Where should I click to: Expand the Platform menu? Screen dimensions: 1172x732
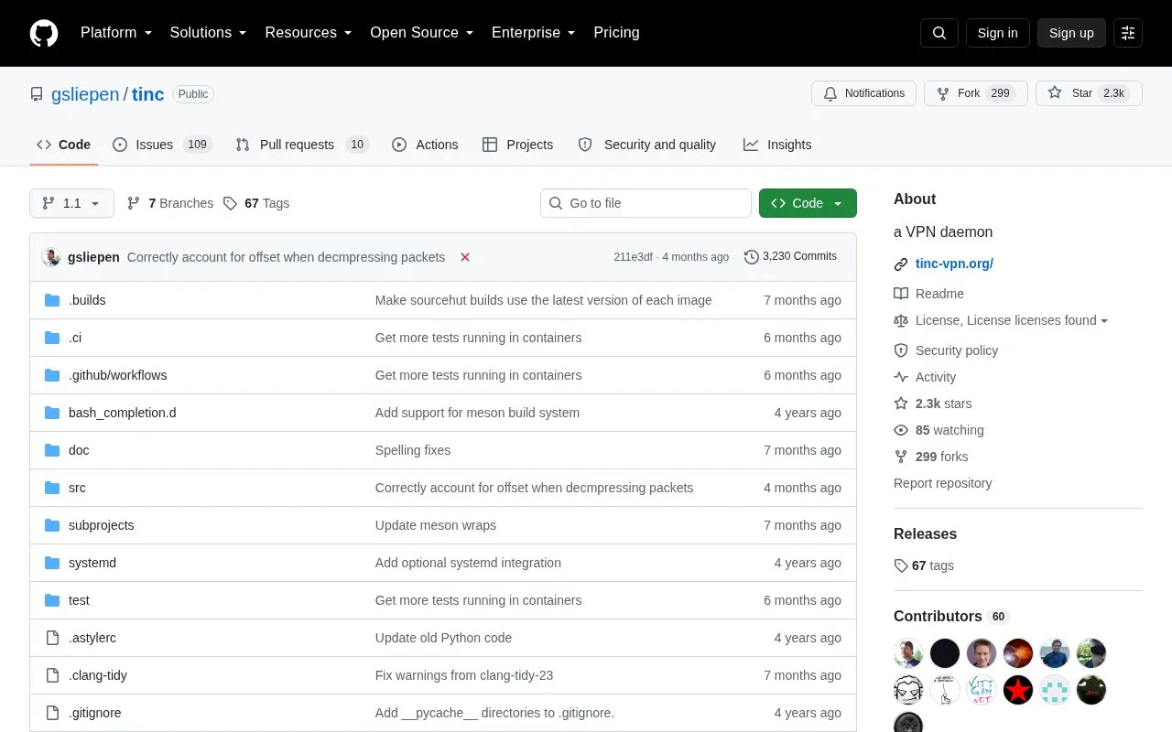tap(116, 33)
